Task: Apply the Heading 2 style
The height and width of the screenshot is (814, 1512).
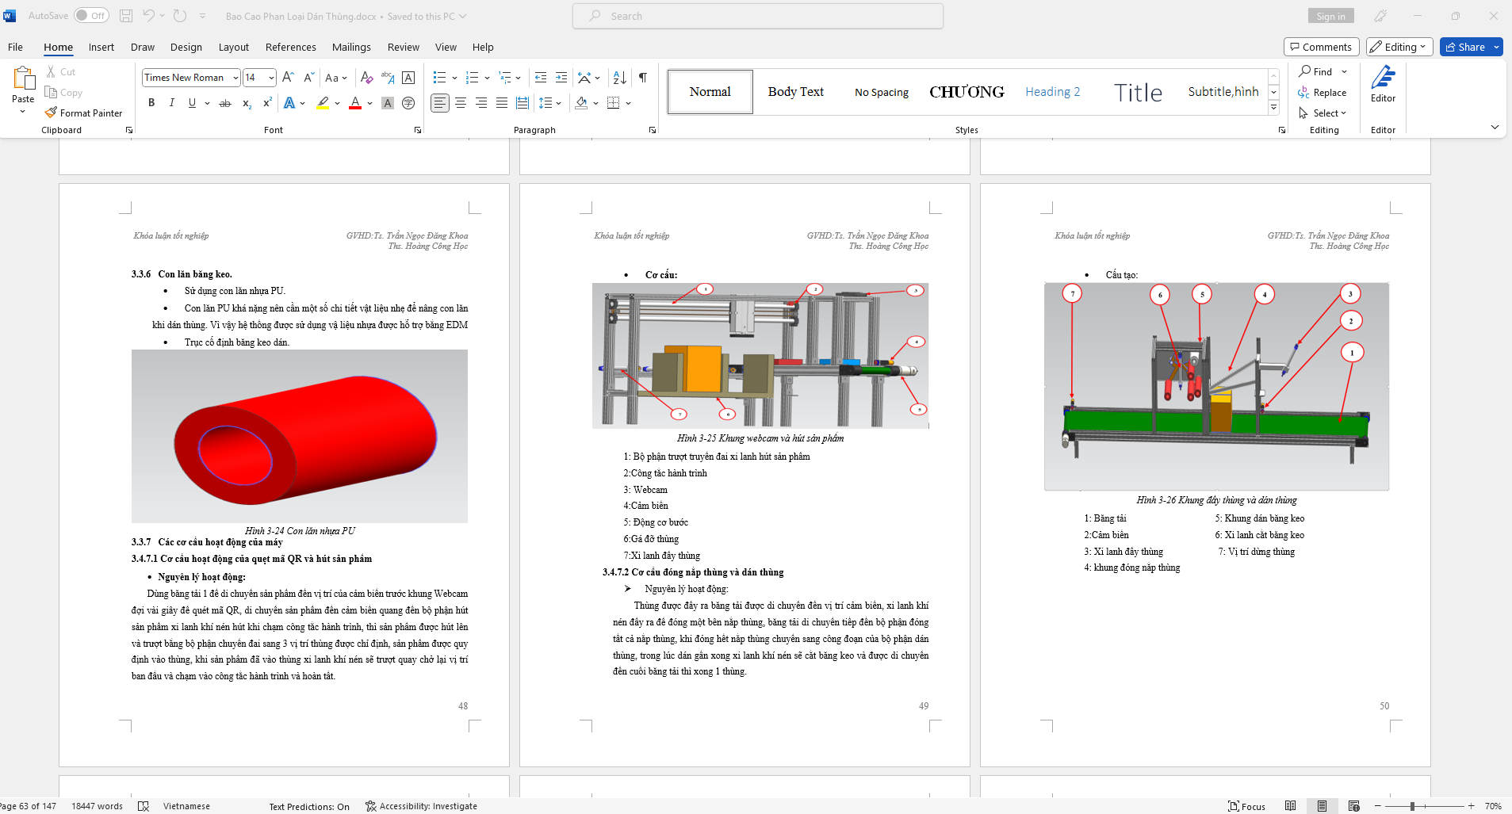Action: click(1052, 92)
